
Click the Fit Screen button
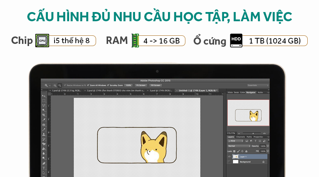coord(141,85)
